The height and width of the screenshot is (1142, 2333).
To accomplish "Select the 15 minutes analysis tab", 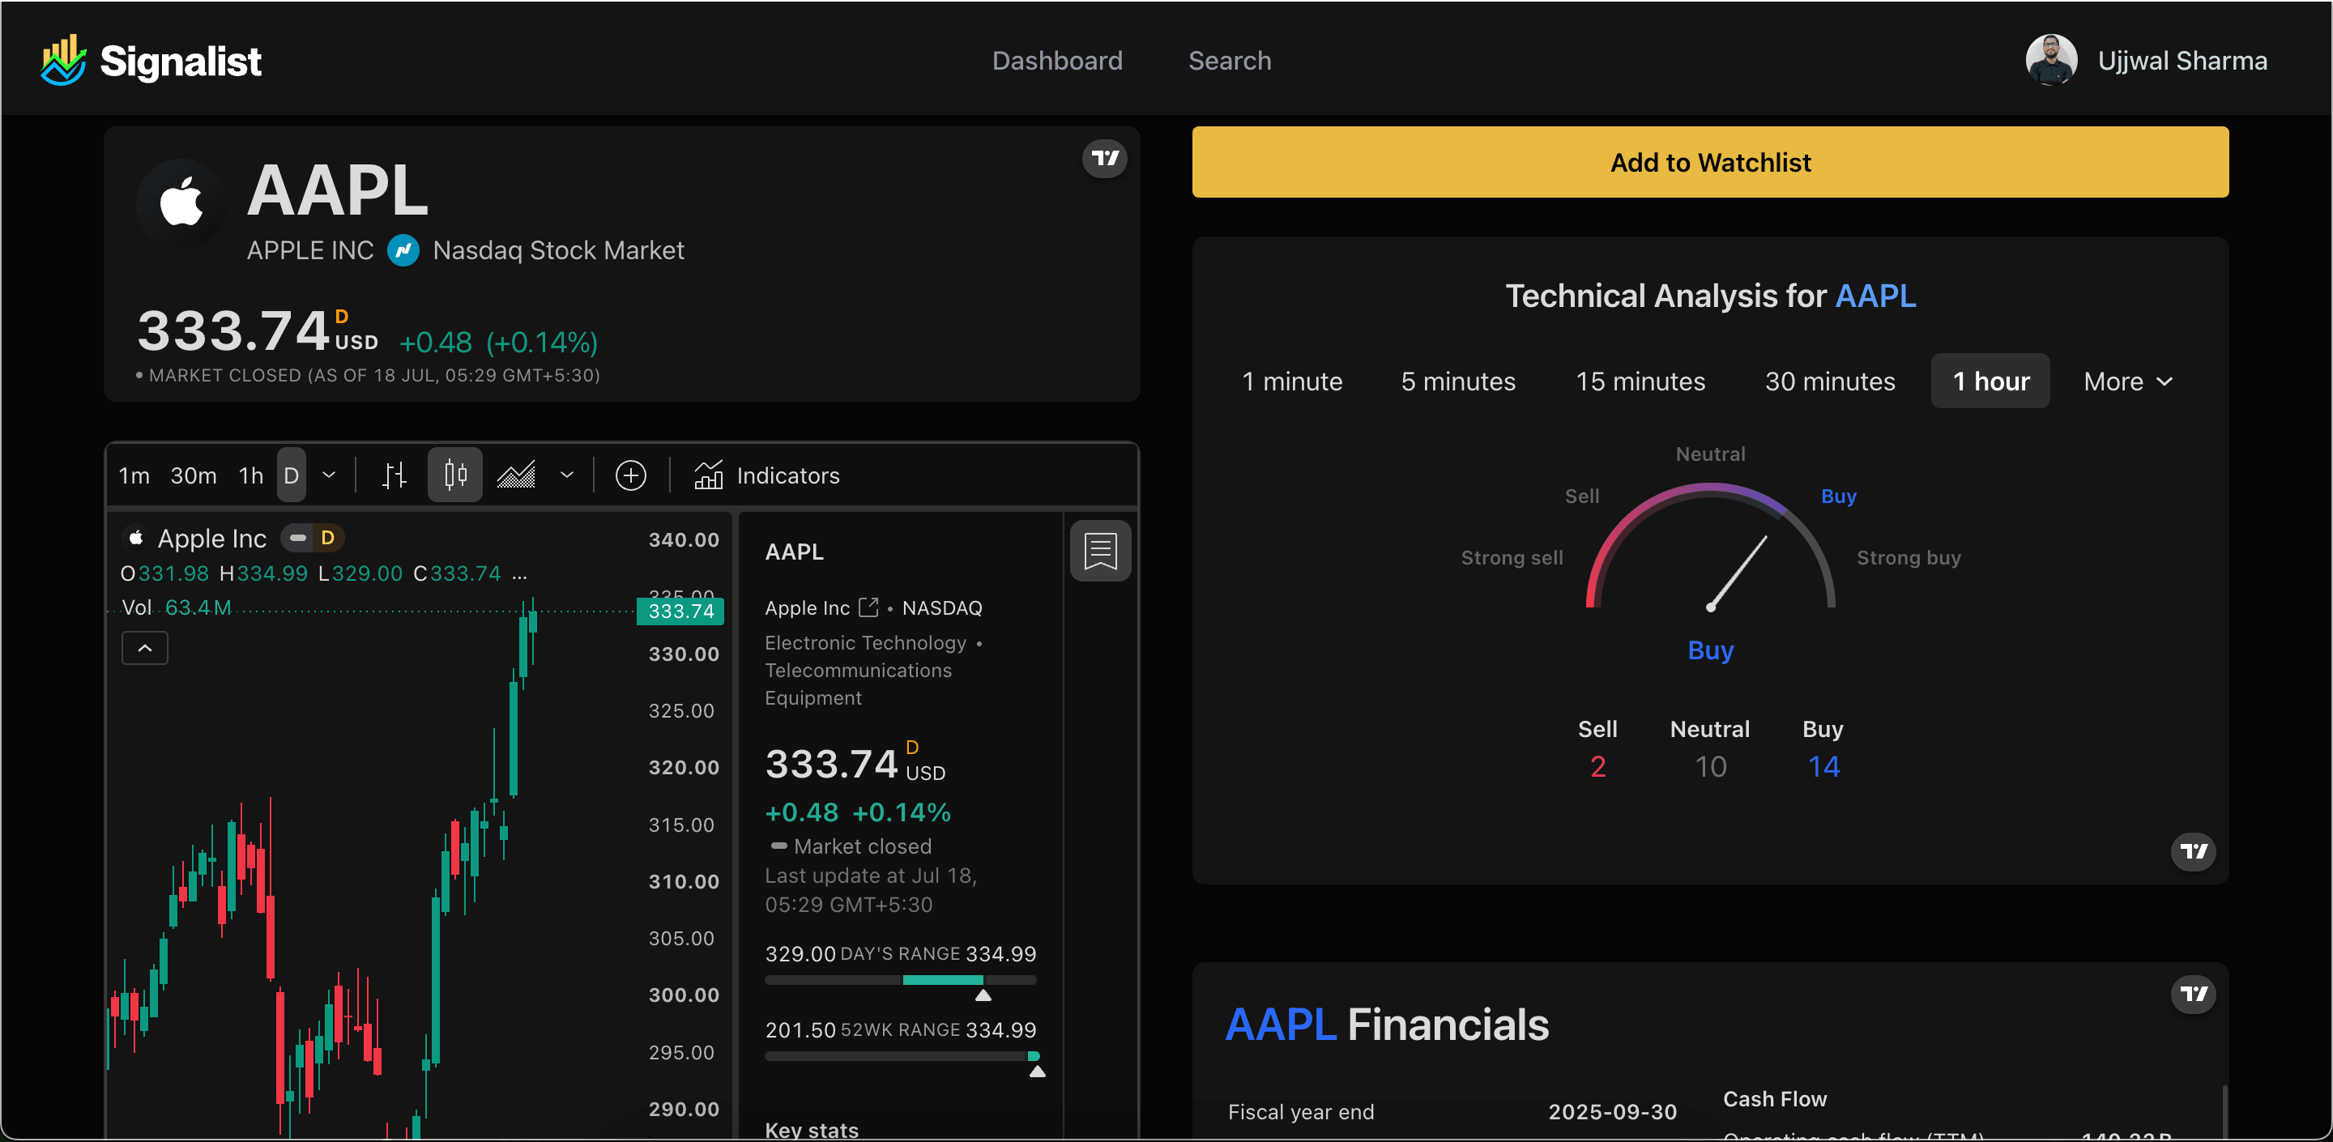I will tap(1640, 381).
